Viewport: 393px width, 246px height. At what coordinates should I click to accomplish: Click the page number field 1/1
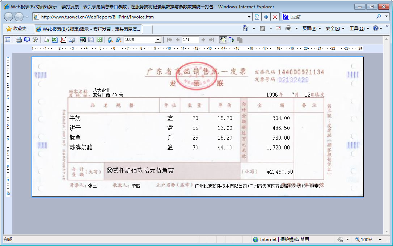(190, 40)
